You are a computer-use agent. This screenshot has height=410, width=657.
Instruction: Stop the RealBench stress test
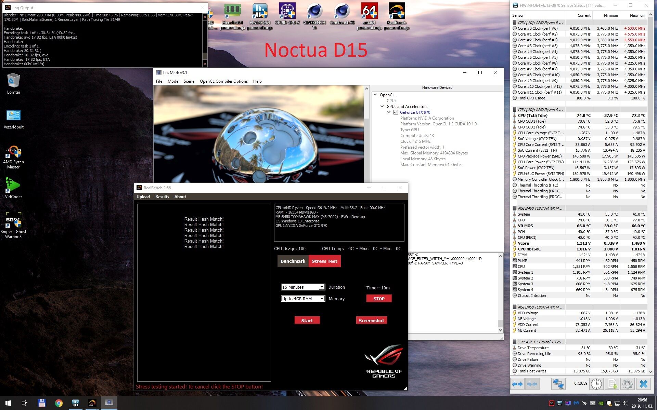click(379, 299)
